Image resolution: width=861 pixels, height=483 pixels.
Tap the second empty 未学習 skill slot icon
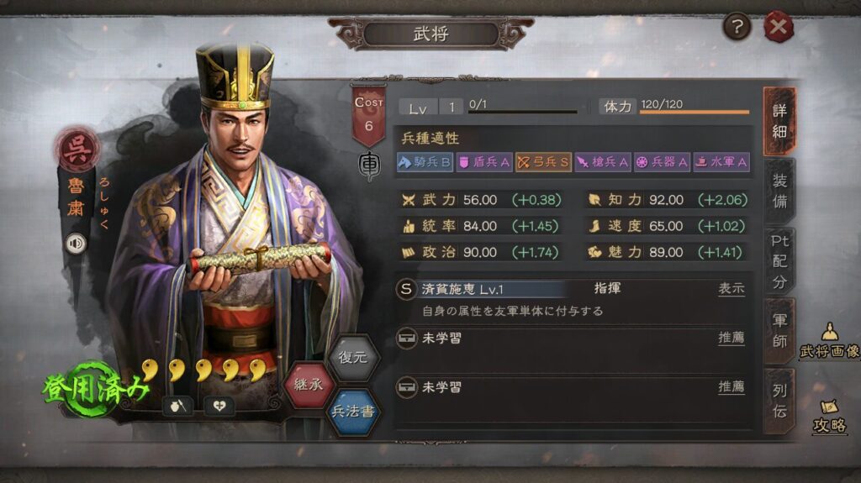(x=406, y=387)
